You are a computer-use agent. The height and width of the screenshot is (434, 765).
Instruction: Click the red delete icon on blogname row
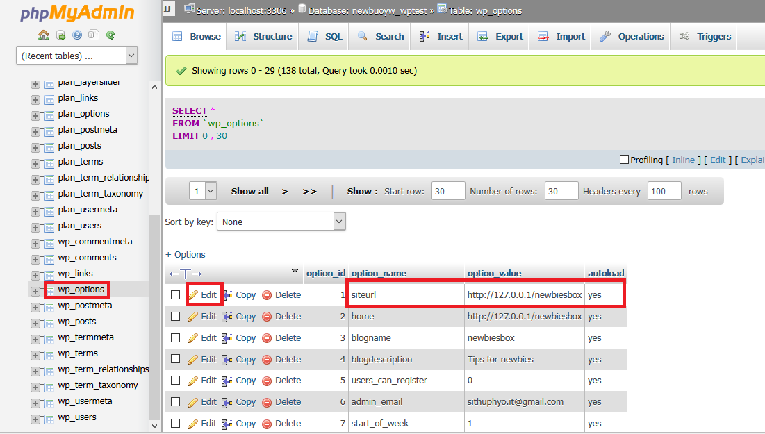click(x=267, y=338)
